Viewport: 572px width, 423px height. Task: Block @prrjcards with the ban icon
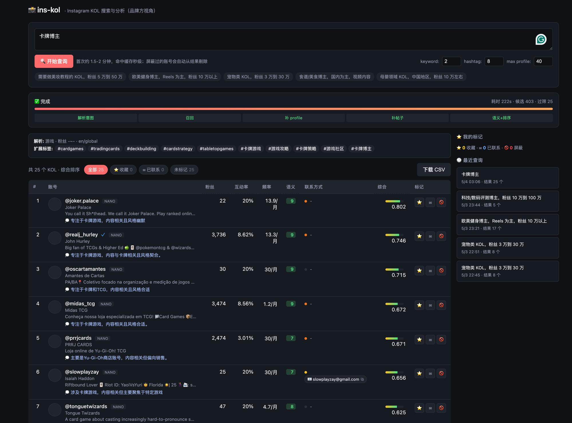coord(441,339)
